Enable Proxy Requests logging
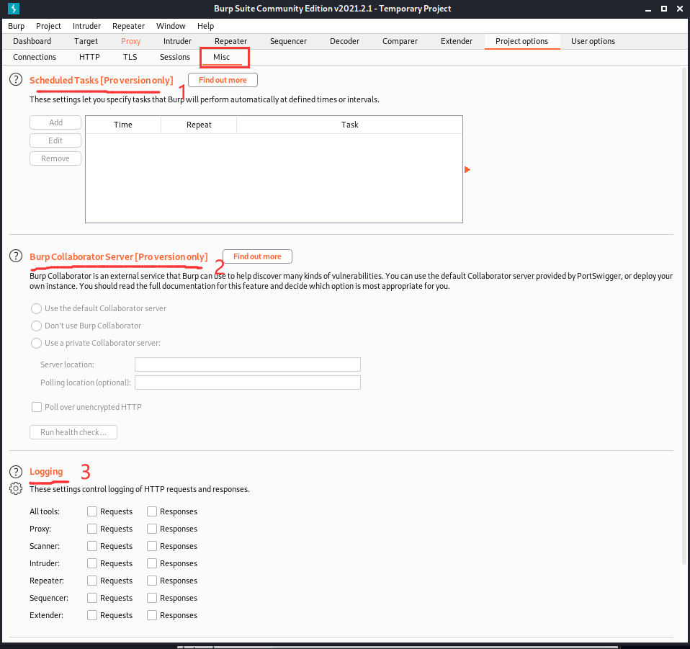The image size is (690, 649). [92, 529]
